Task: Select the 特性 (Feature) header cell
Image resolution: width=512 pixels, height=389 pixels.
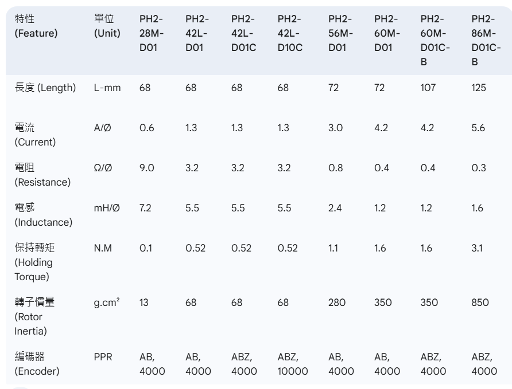Action: pos(36,26)
